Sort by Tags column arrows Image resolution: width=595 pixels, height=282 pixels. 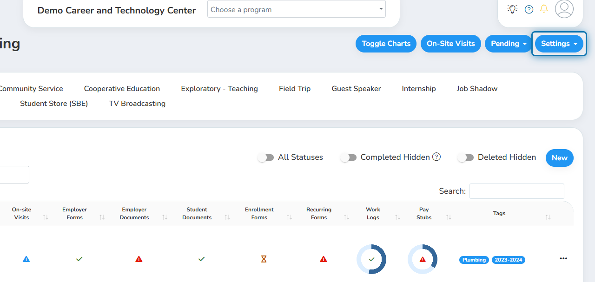(548, 217)
